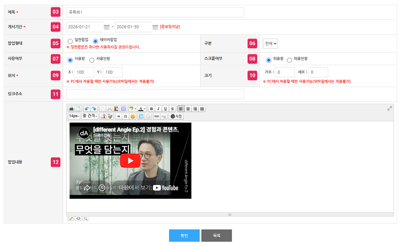The height and width of the screenshot is (247, 401).
Task: Redo the last edit in editor
Action: coord(94,109)
